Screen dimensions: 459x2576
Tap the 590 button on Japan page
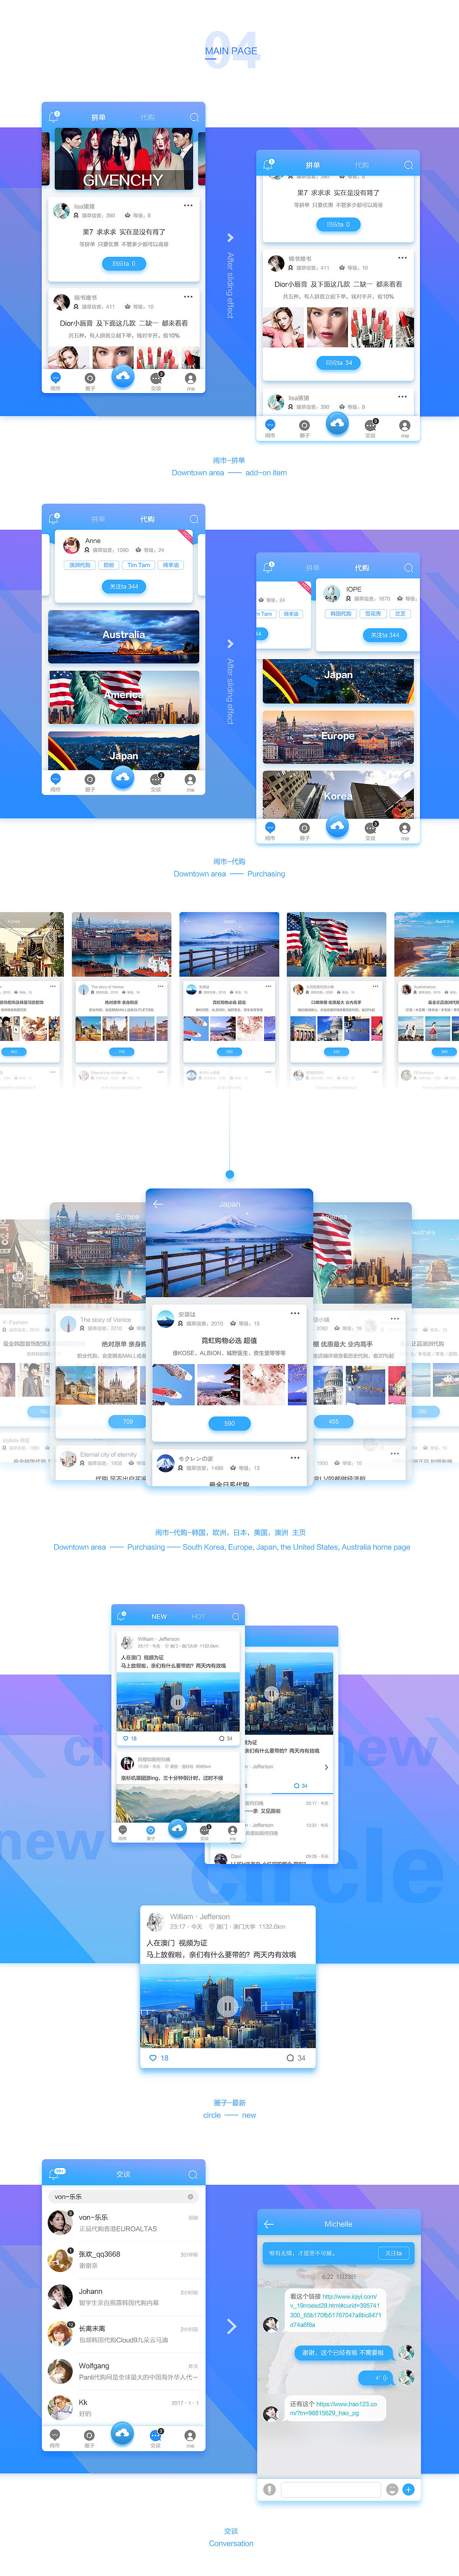pos(229,1423)
